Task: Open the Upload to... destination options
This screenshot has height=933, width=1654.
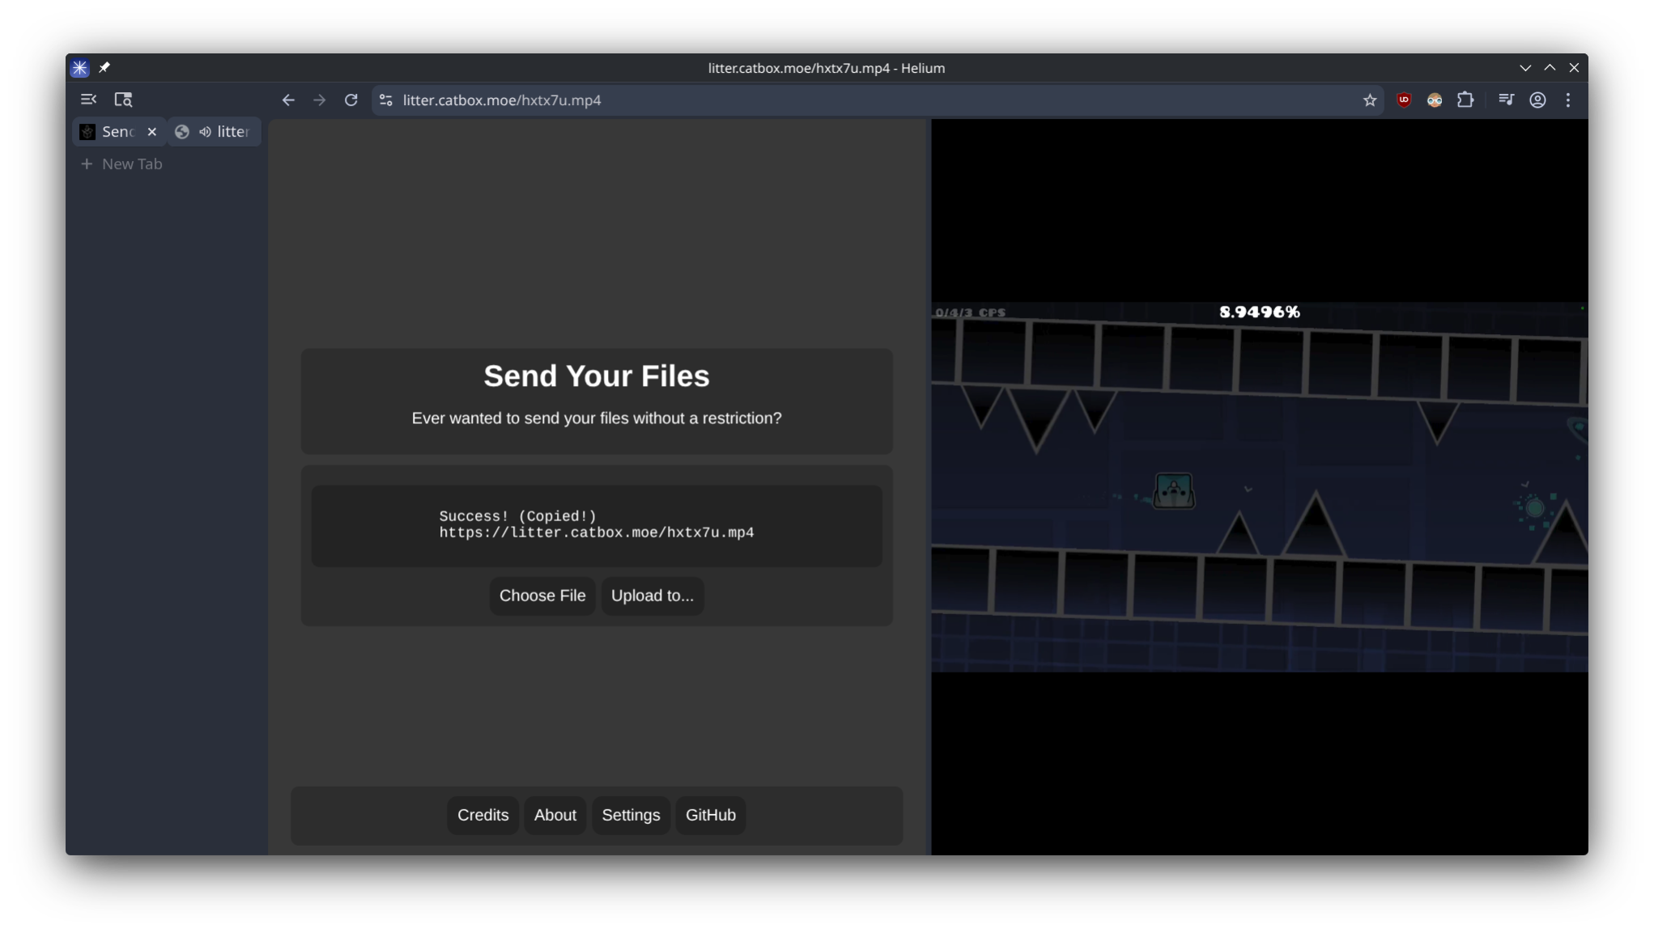Action: click(x=652, y=596)
